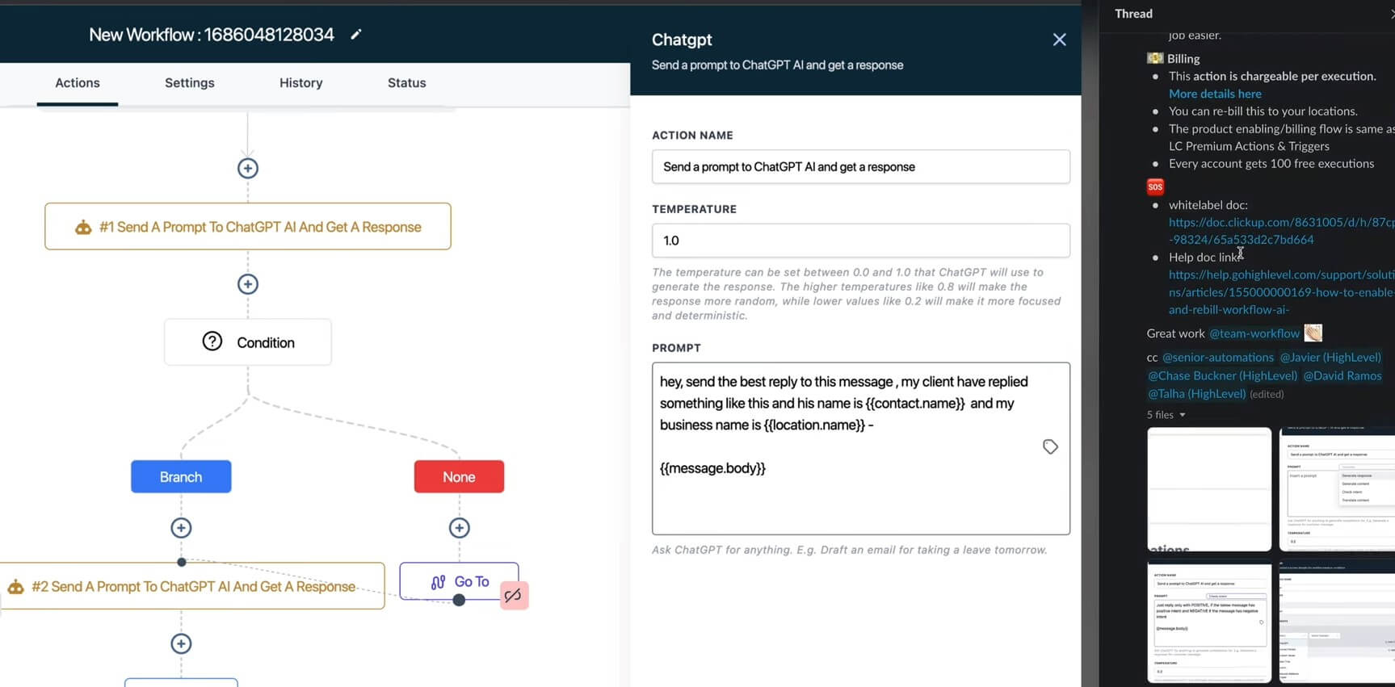Screen dimensions: 1395x687
Task: Click the Action Name input field
Action: pos(861,167)
